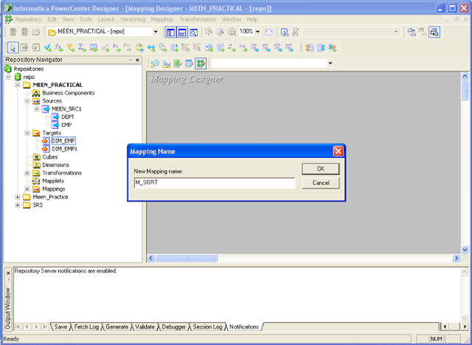Collapse the MEEN_PRACTICAL folder node

point(18,85)
